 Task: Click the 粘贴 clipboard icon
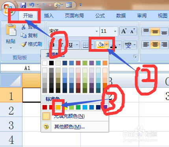[x=11, y=30]
